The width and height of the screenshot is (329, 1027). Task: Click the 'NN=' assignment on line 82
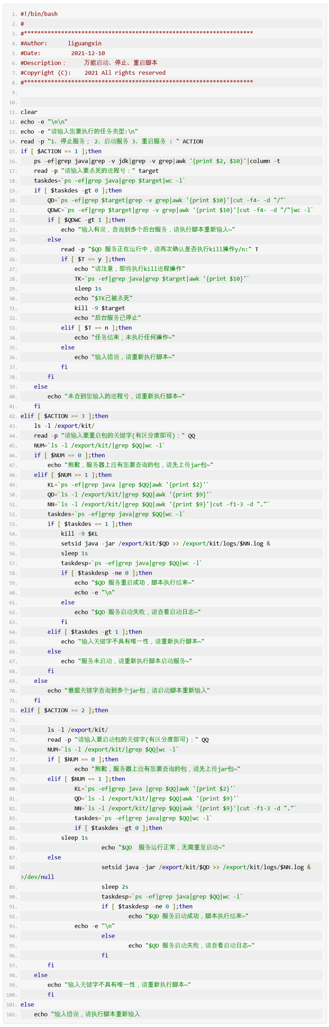click(x=185, y=808)
